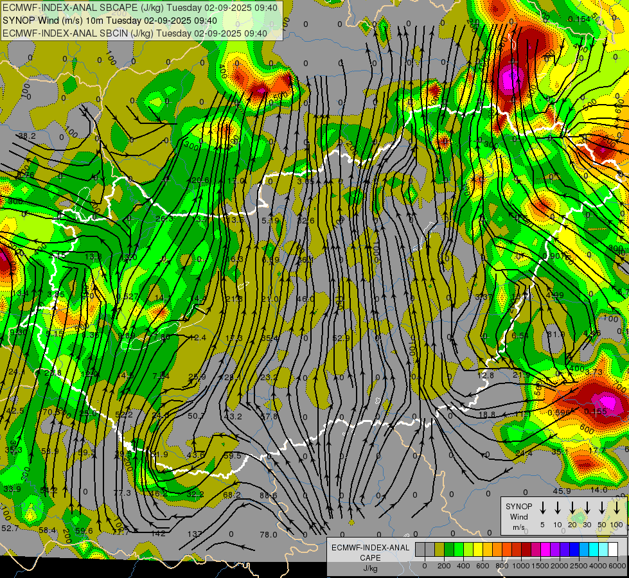Viewport: 629px width, 578px height.
Task: Pick the olive swatch in CAPE legend
Action: [439, 550]
